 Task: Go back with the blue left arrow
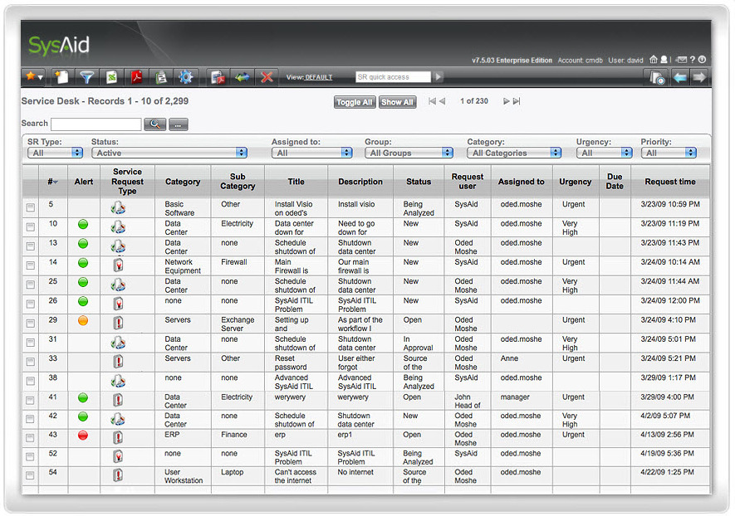coord(679,77)
